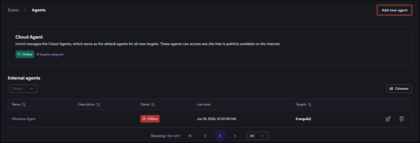Click the Last seen column header
The height and width of the screenshot is (143, 420).
[x=204, y=104]
